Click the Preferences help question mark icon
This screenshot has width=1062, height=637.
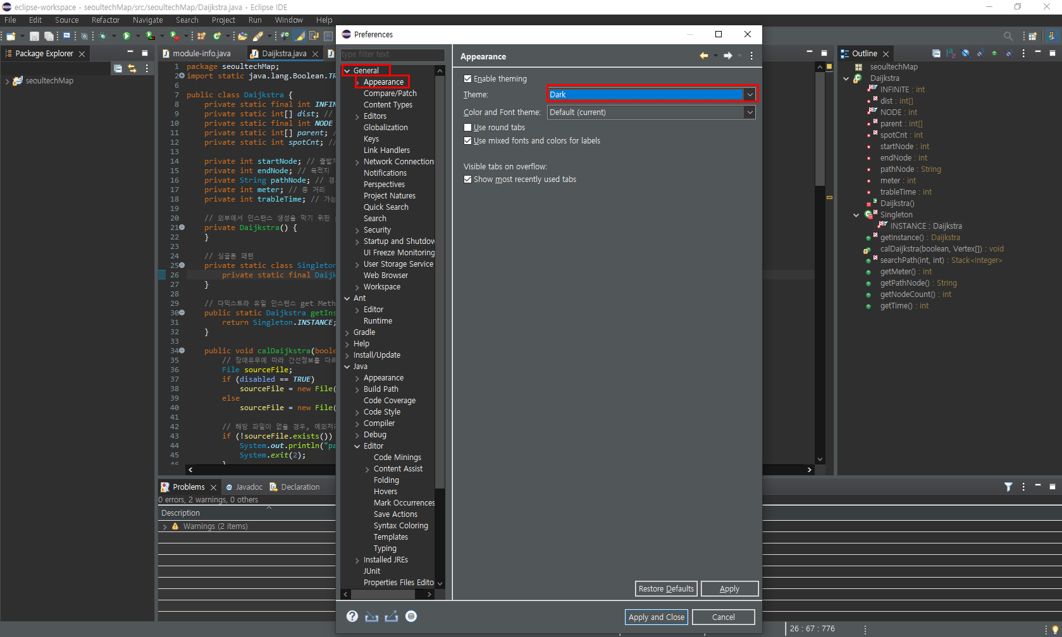tap(352, 616)
